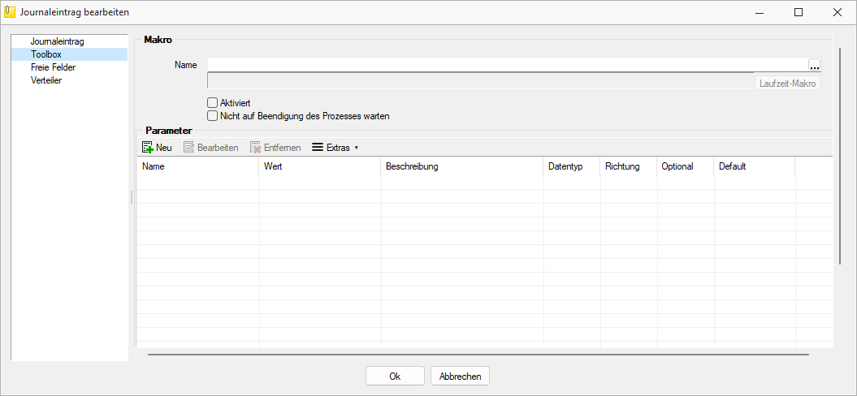This screenshot has width=857, height=396.
Task: Enable the Aktiviert checkbox
Action: [213, 102]
